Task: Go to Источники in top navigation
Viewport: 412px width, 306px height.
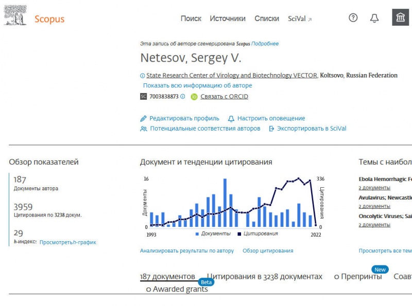Action: point(228,19)
